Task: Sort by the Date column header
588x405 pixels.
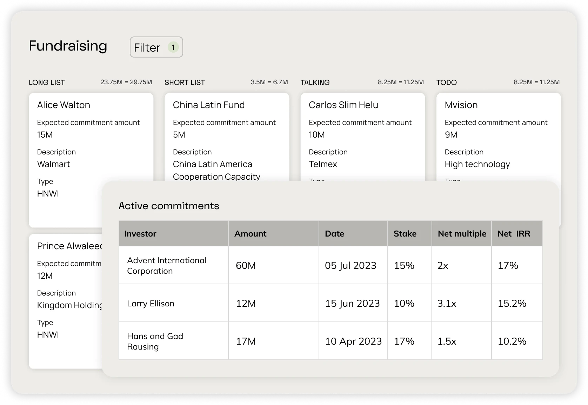Action: pyautogui.click(x=334, y=234)
